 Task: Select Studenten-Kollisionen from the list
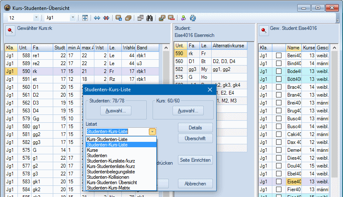point(107,177)
